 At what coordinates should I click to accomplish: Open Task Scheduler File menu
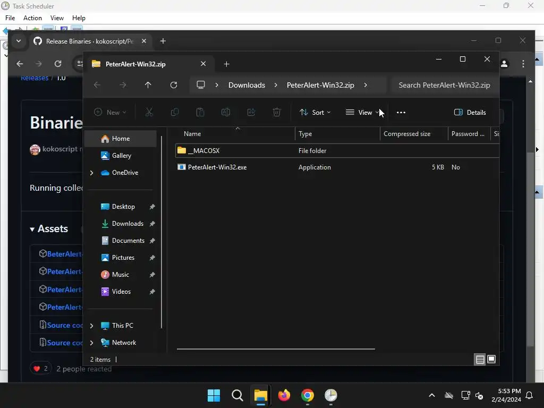click(10, 18)
